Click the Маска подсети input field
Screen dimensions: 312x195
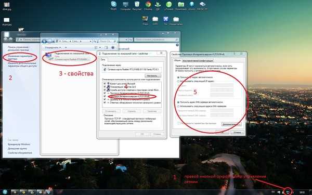(222, 90)
